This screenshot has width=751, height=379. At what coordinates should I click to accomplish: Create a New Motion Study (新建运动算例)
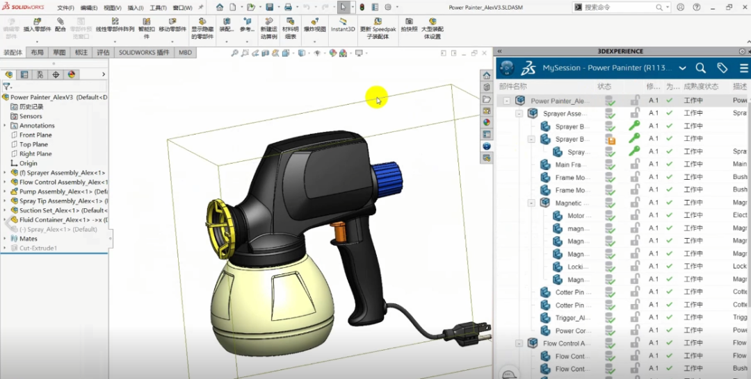click(268, 28)
